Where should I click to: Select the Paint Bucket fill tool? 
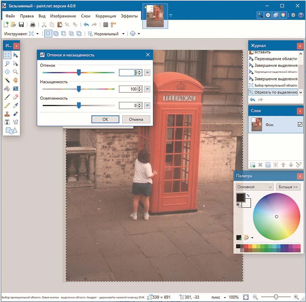7,88
